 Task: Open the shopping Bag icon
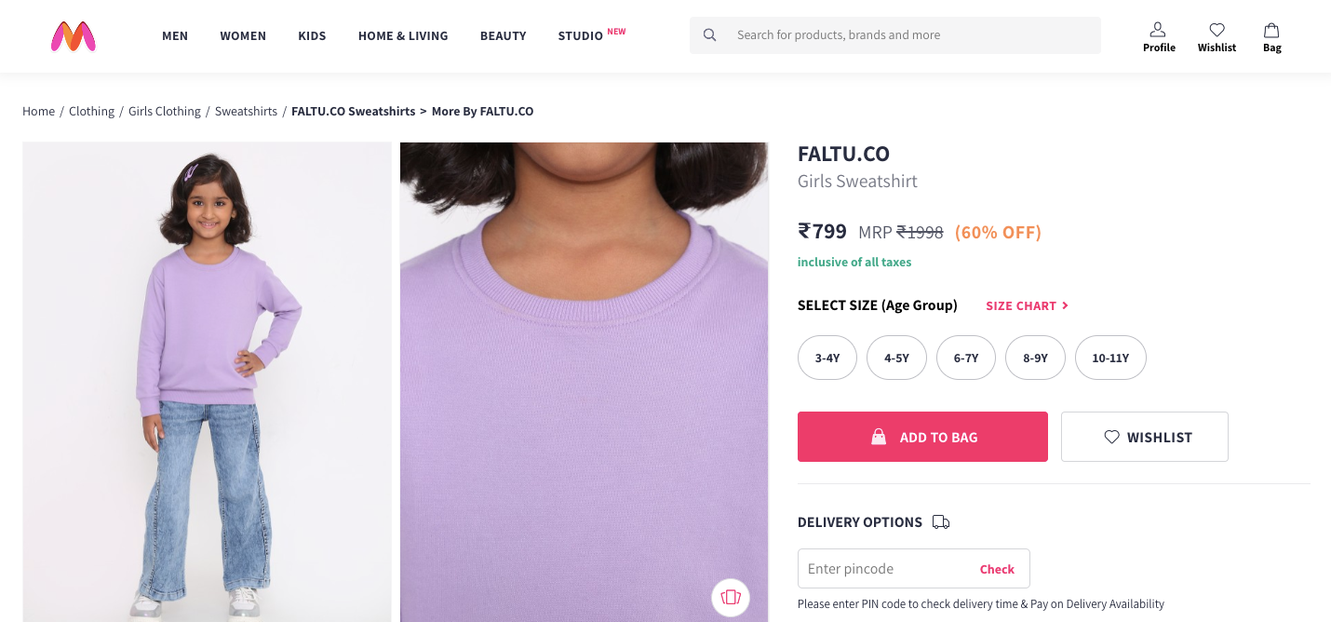coord(1271,30)
